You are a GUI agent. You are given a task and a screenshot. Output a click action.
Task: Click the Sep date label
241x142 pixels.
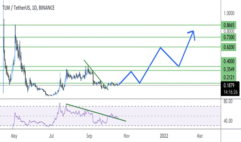(89, 136)
